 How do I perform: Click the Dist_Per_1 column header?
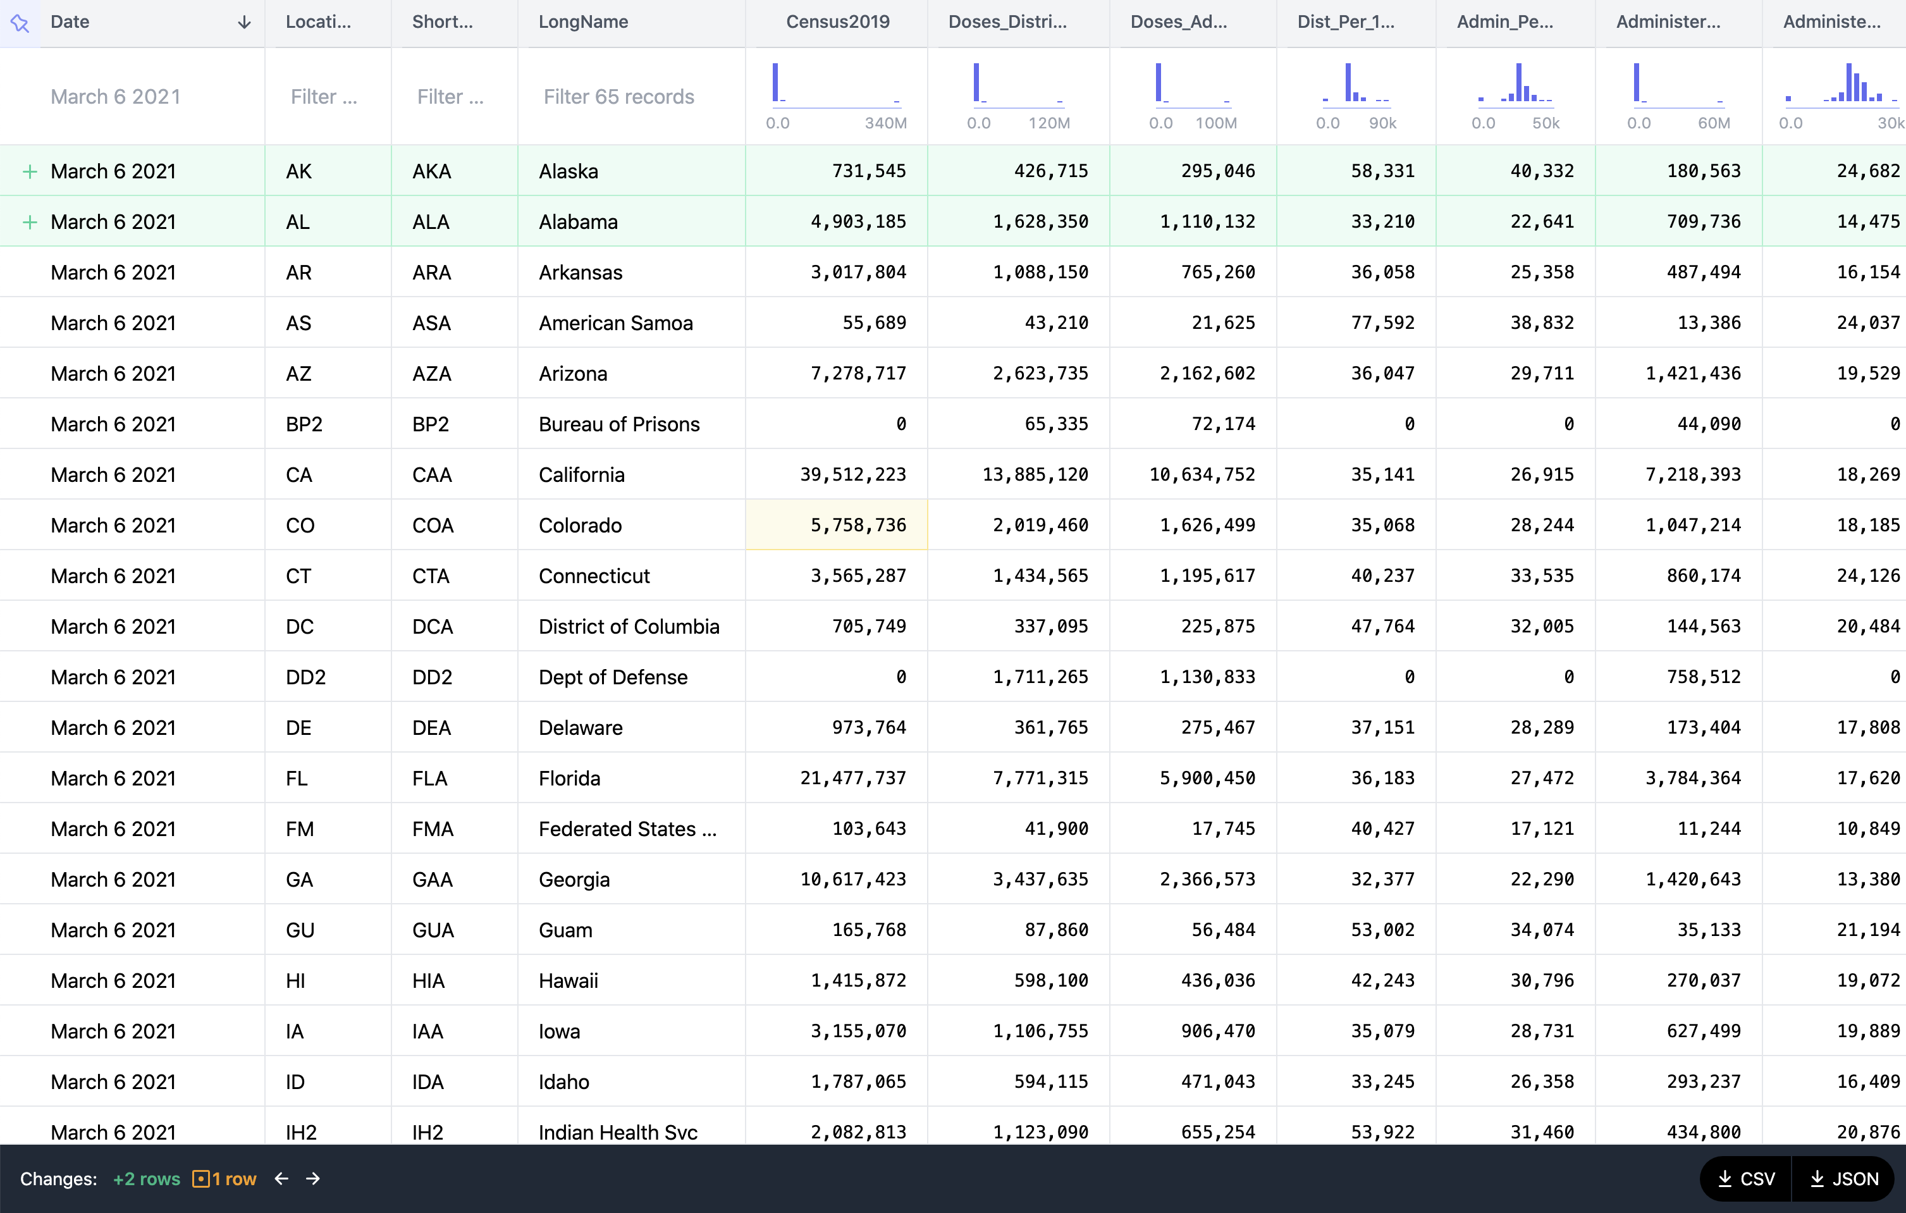point(1346,22)
